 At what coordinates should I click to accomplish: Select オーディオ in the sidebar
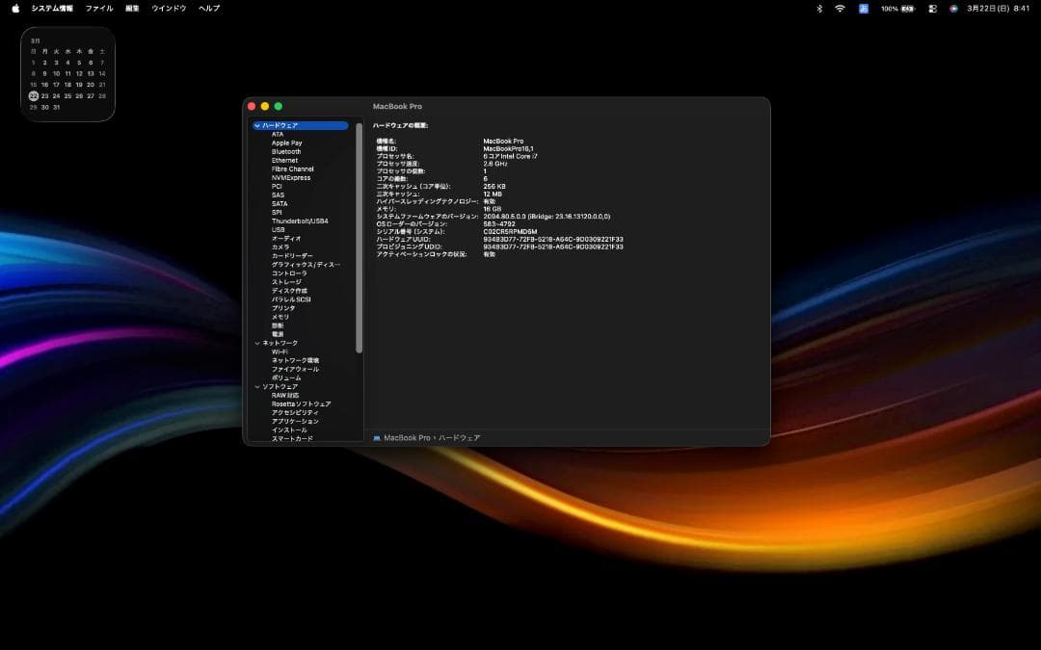(286, 238)
